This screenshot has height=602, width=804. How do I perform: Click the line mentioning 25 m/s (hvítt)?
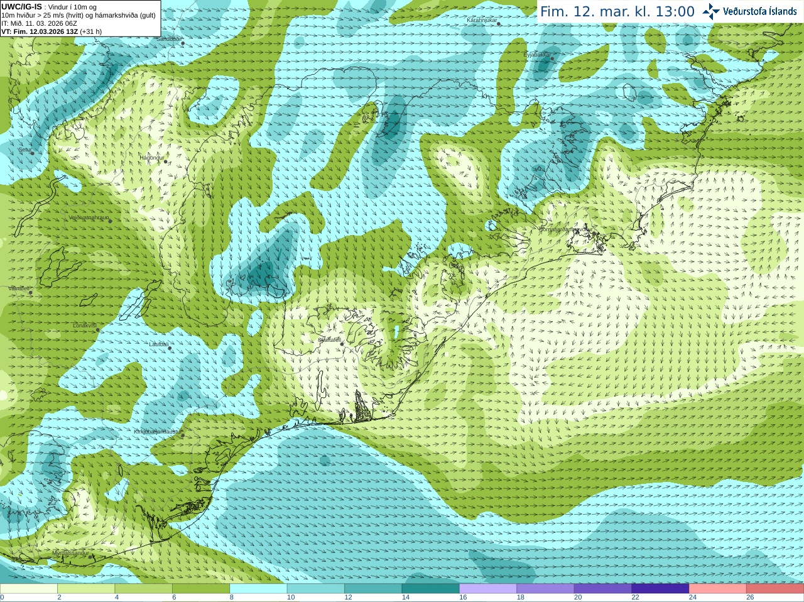[79, 15]
